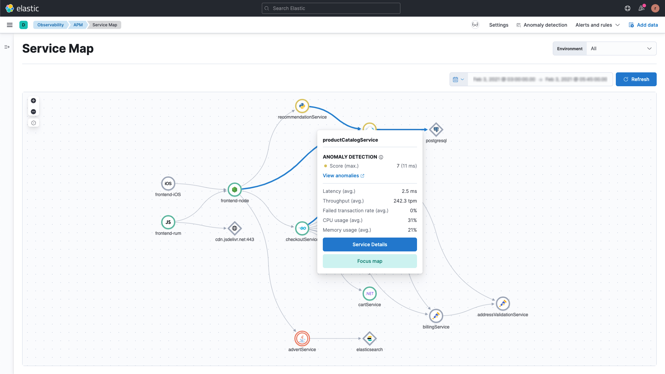Select the Observability breadcrumb menu item

51,25
